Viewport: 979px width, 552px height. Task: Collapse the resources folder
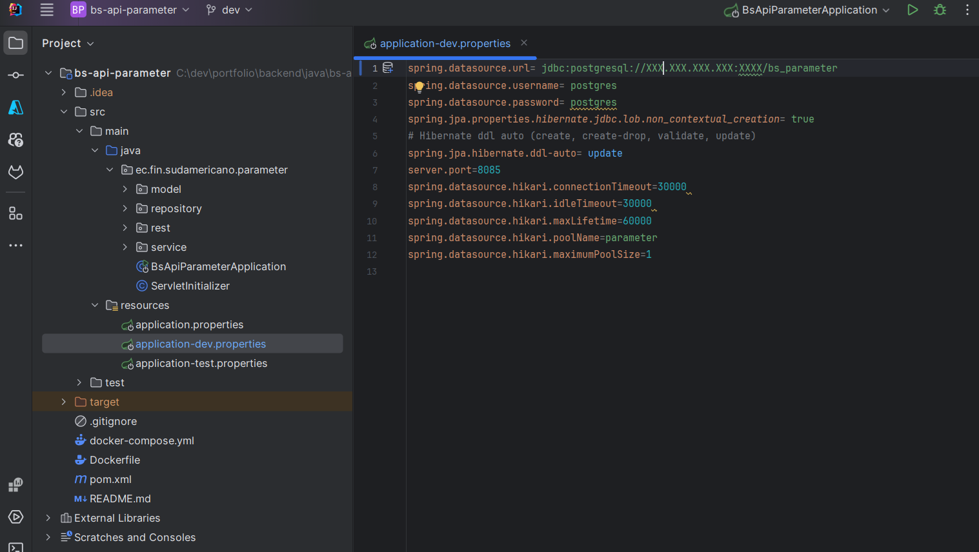(x=95, y=305)
